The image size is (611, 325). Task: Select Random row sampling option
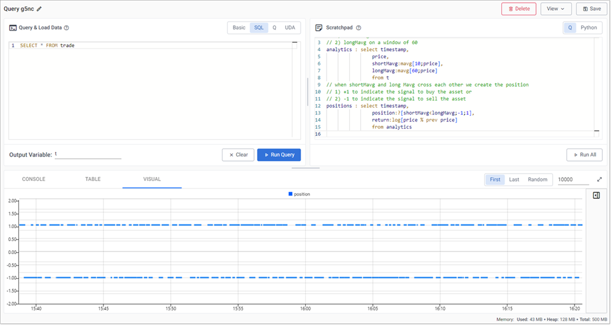(x=537, y=179)
